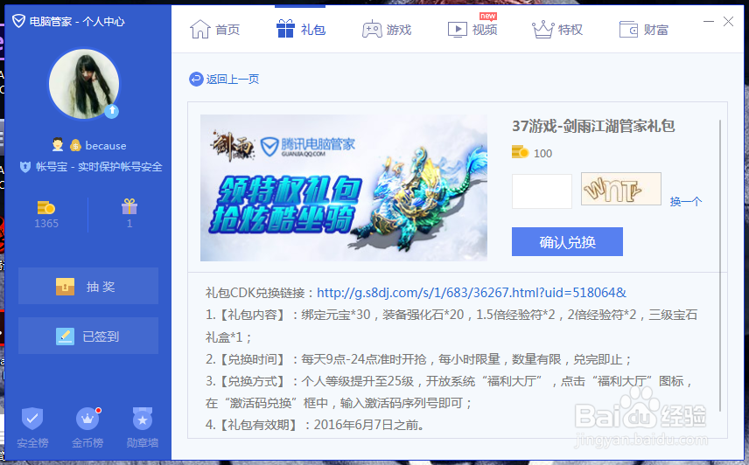Click the crown icon in 特权 tab
749x465 pixels.
[543, 30]
